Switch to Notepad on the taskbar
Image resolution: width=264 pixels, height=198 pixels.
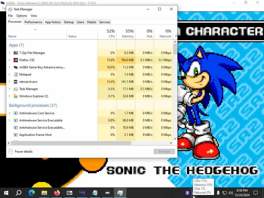[95, 193]
